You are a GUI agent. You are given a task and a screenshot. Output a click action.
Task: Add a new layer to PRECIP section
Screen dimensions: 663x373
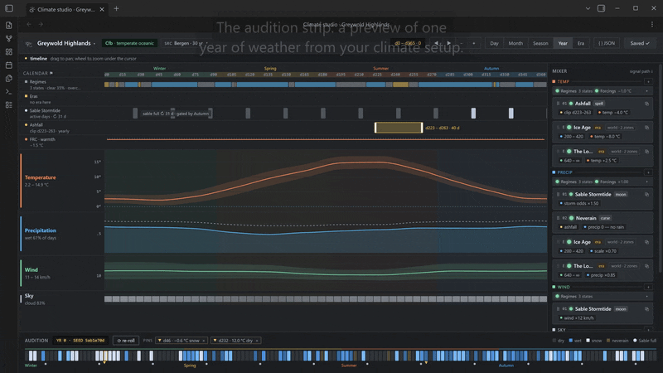coord(648,172)
